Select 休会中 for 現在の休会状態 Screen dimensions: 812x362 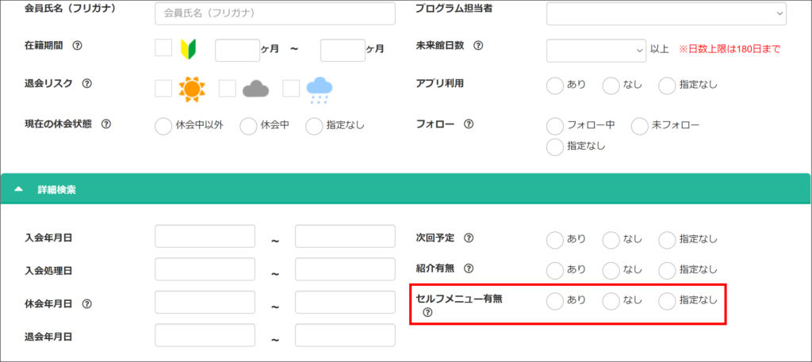pyautogui.click(x=248, y=125)
